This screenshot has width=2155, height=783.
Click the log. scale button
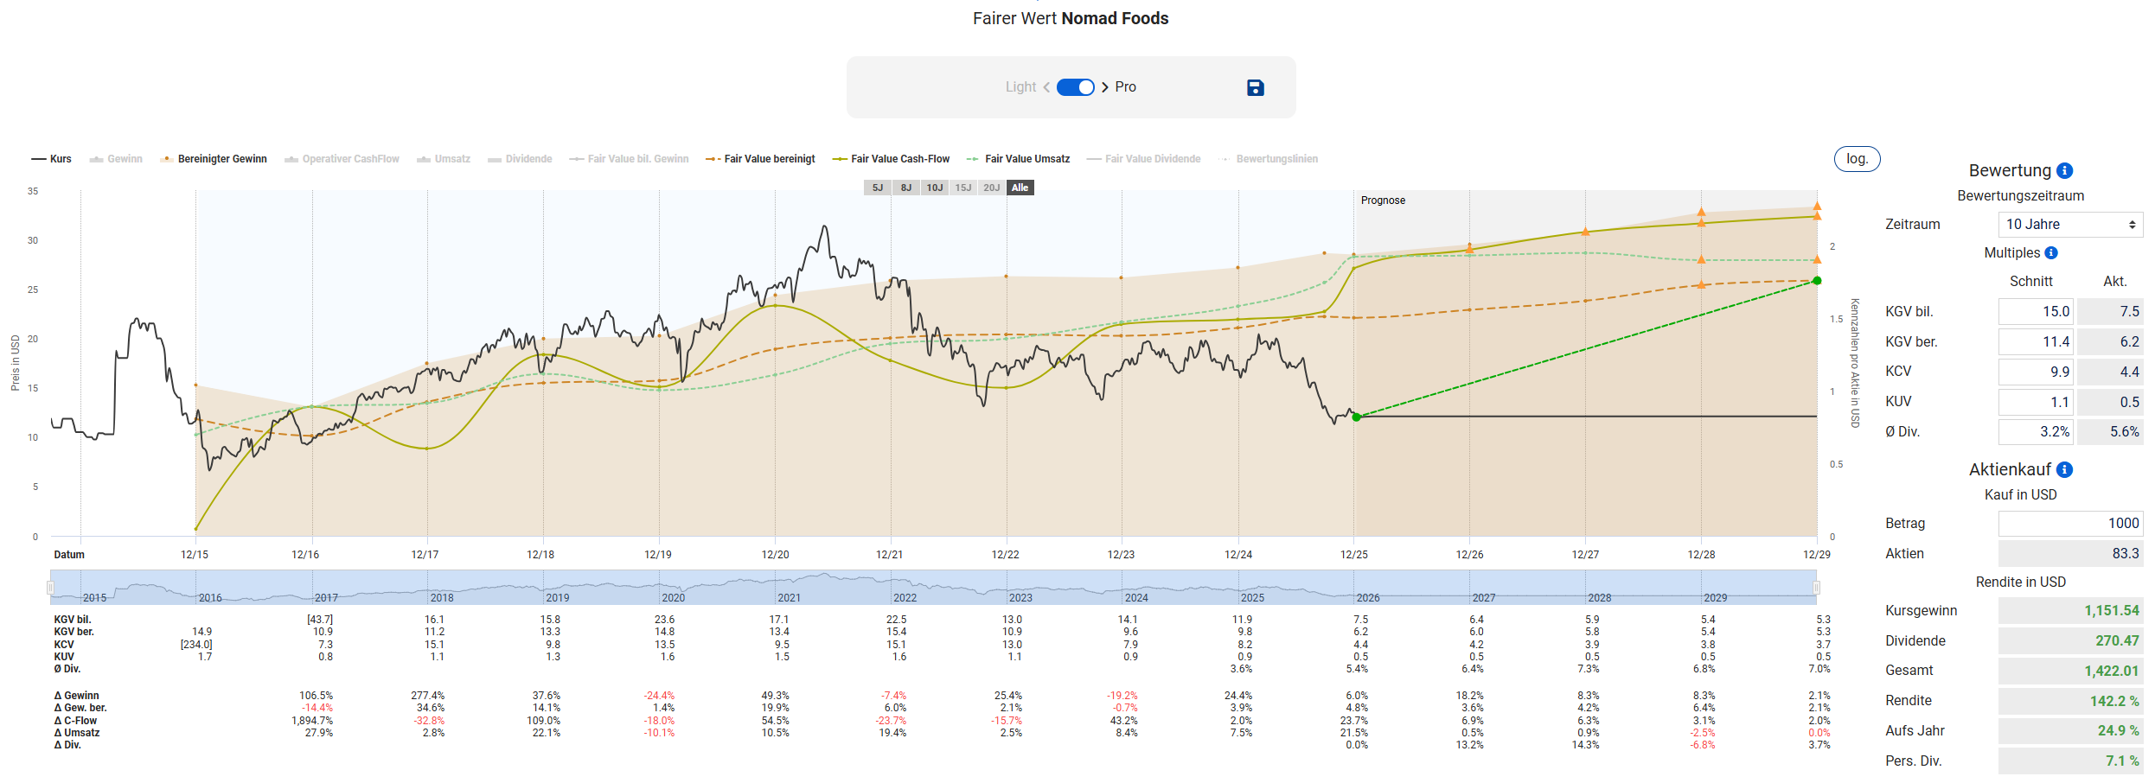pyautogui.click(x=1857, y=159)
